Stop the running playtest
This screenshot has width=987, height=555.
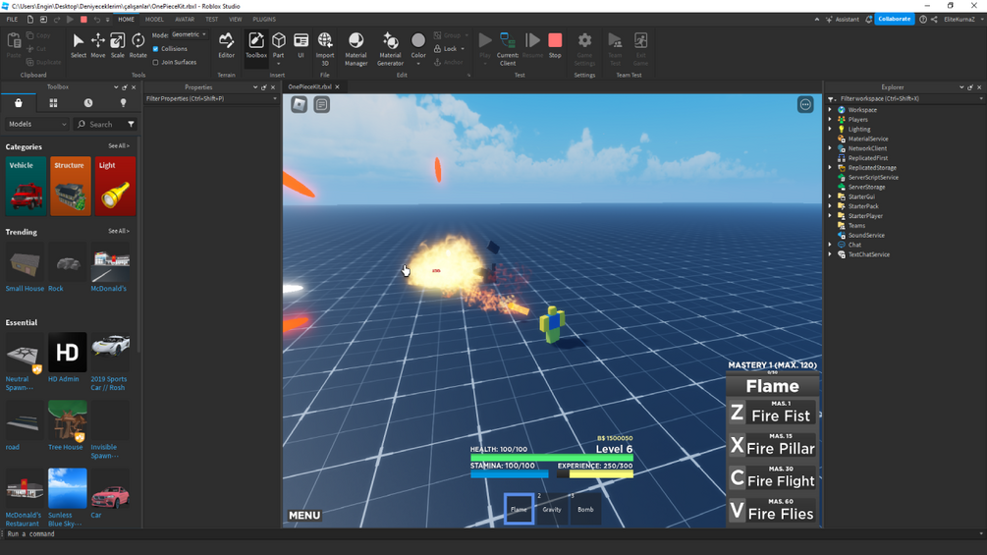(555, 45)
